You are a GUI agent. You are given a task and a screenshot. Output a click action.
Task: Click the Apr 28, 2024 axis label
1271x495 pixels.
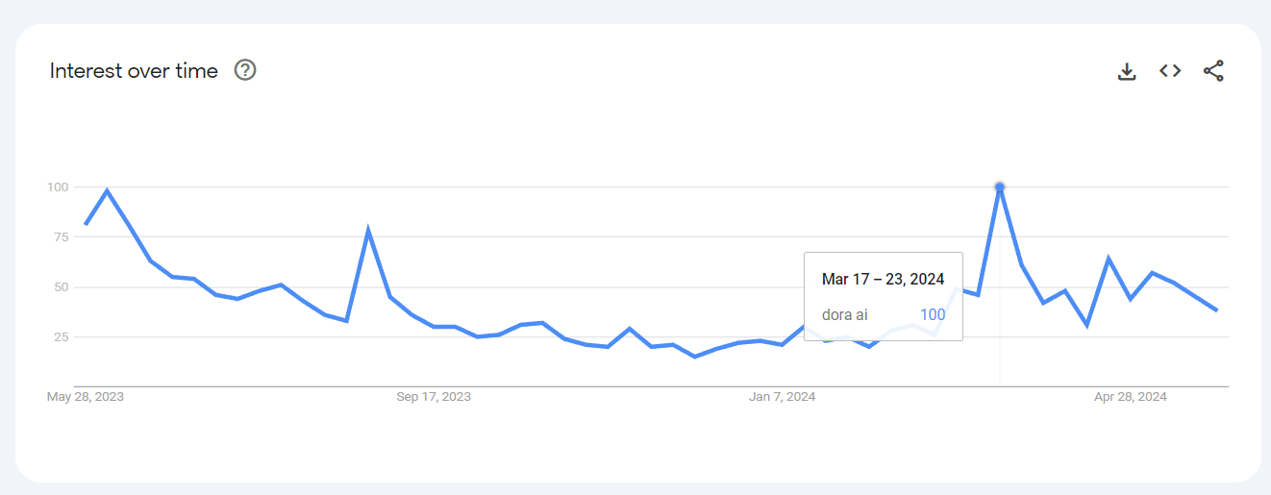coord(1131,397)
